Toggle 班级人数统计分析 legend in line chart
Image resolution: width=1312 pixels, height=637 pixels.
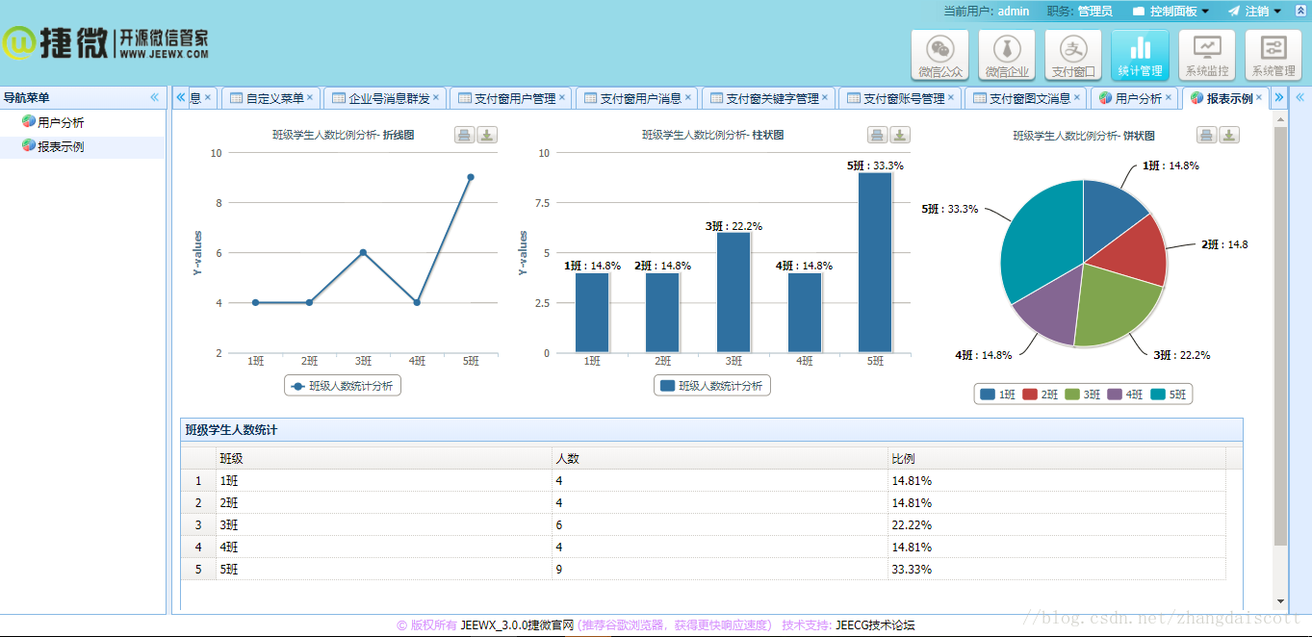point(343,385)
